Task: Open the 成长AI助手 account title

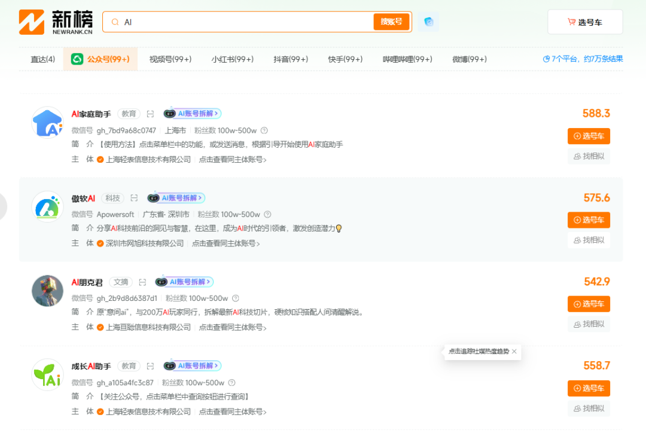Action: point(91,367)
